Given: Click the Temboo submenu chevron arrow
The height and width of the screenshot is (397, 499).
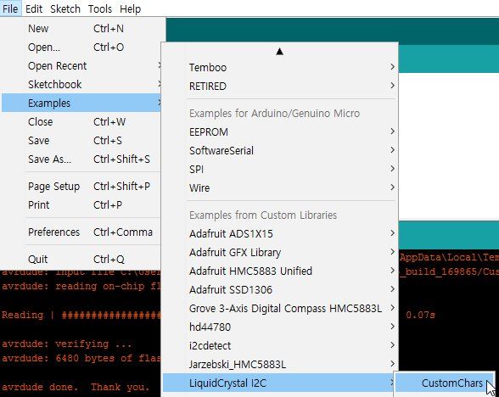Looking at the screenshot, I should (392, 67).
